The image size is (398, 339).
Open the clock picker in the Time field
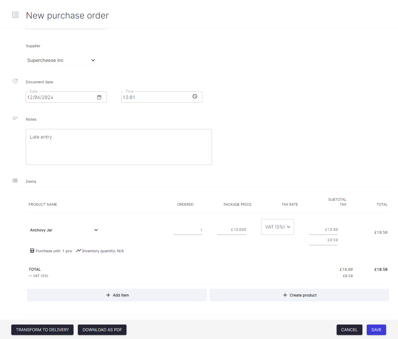[195, 96]
